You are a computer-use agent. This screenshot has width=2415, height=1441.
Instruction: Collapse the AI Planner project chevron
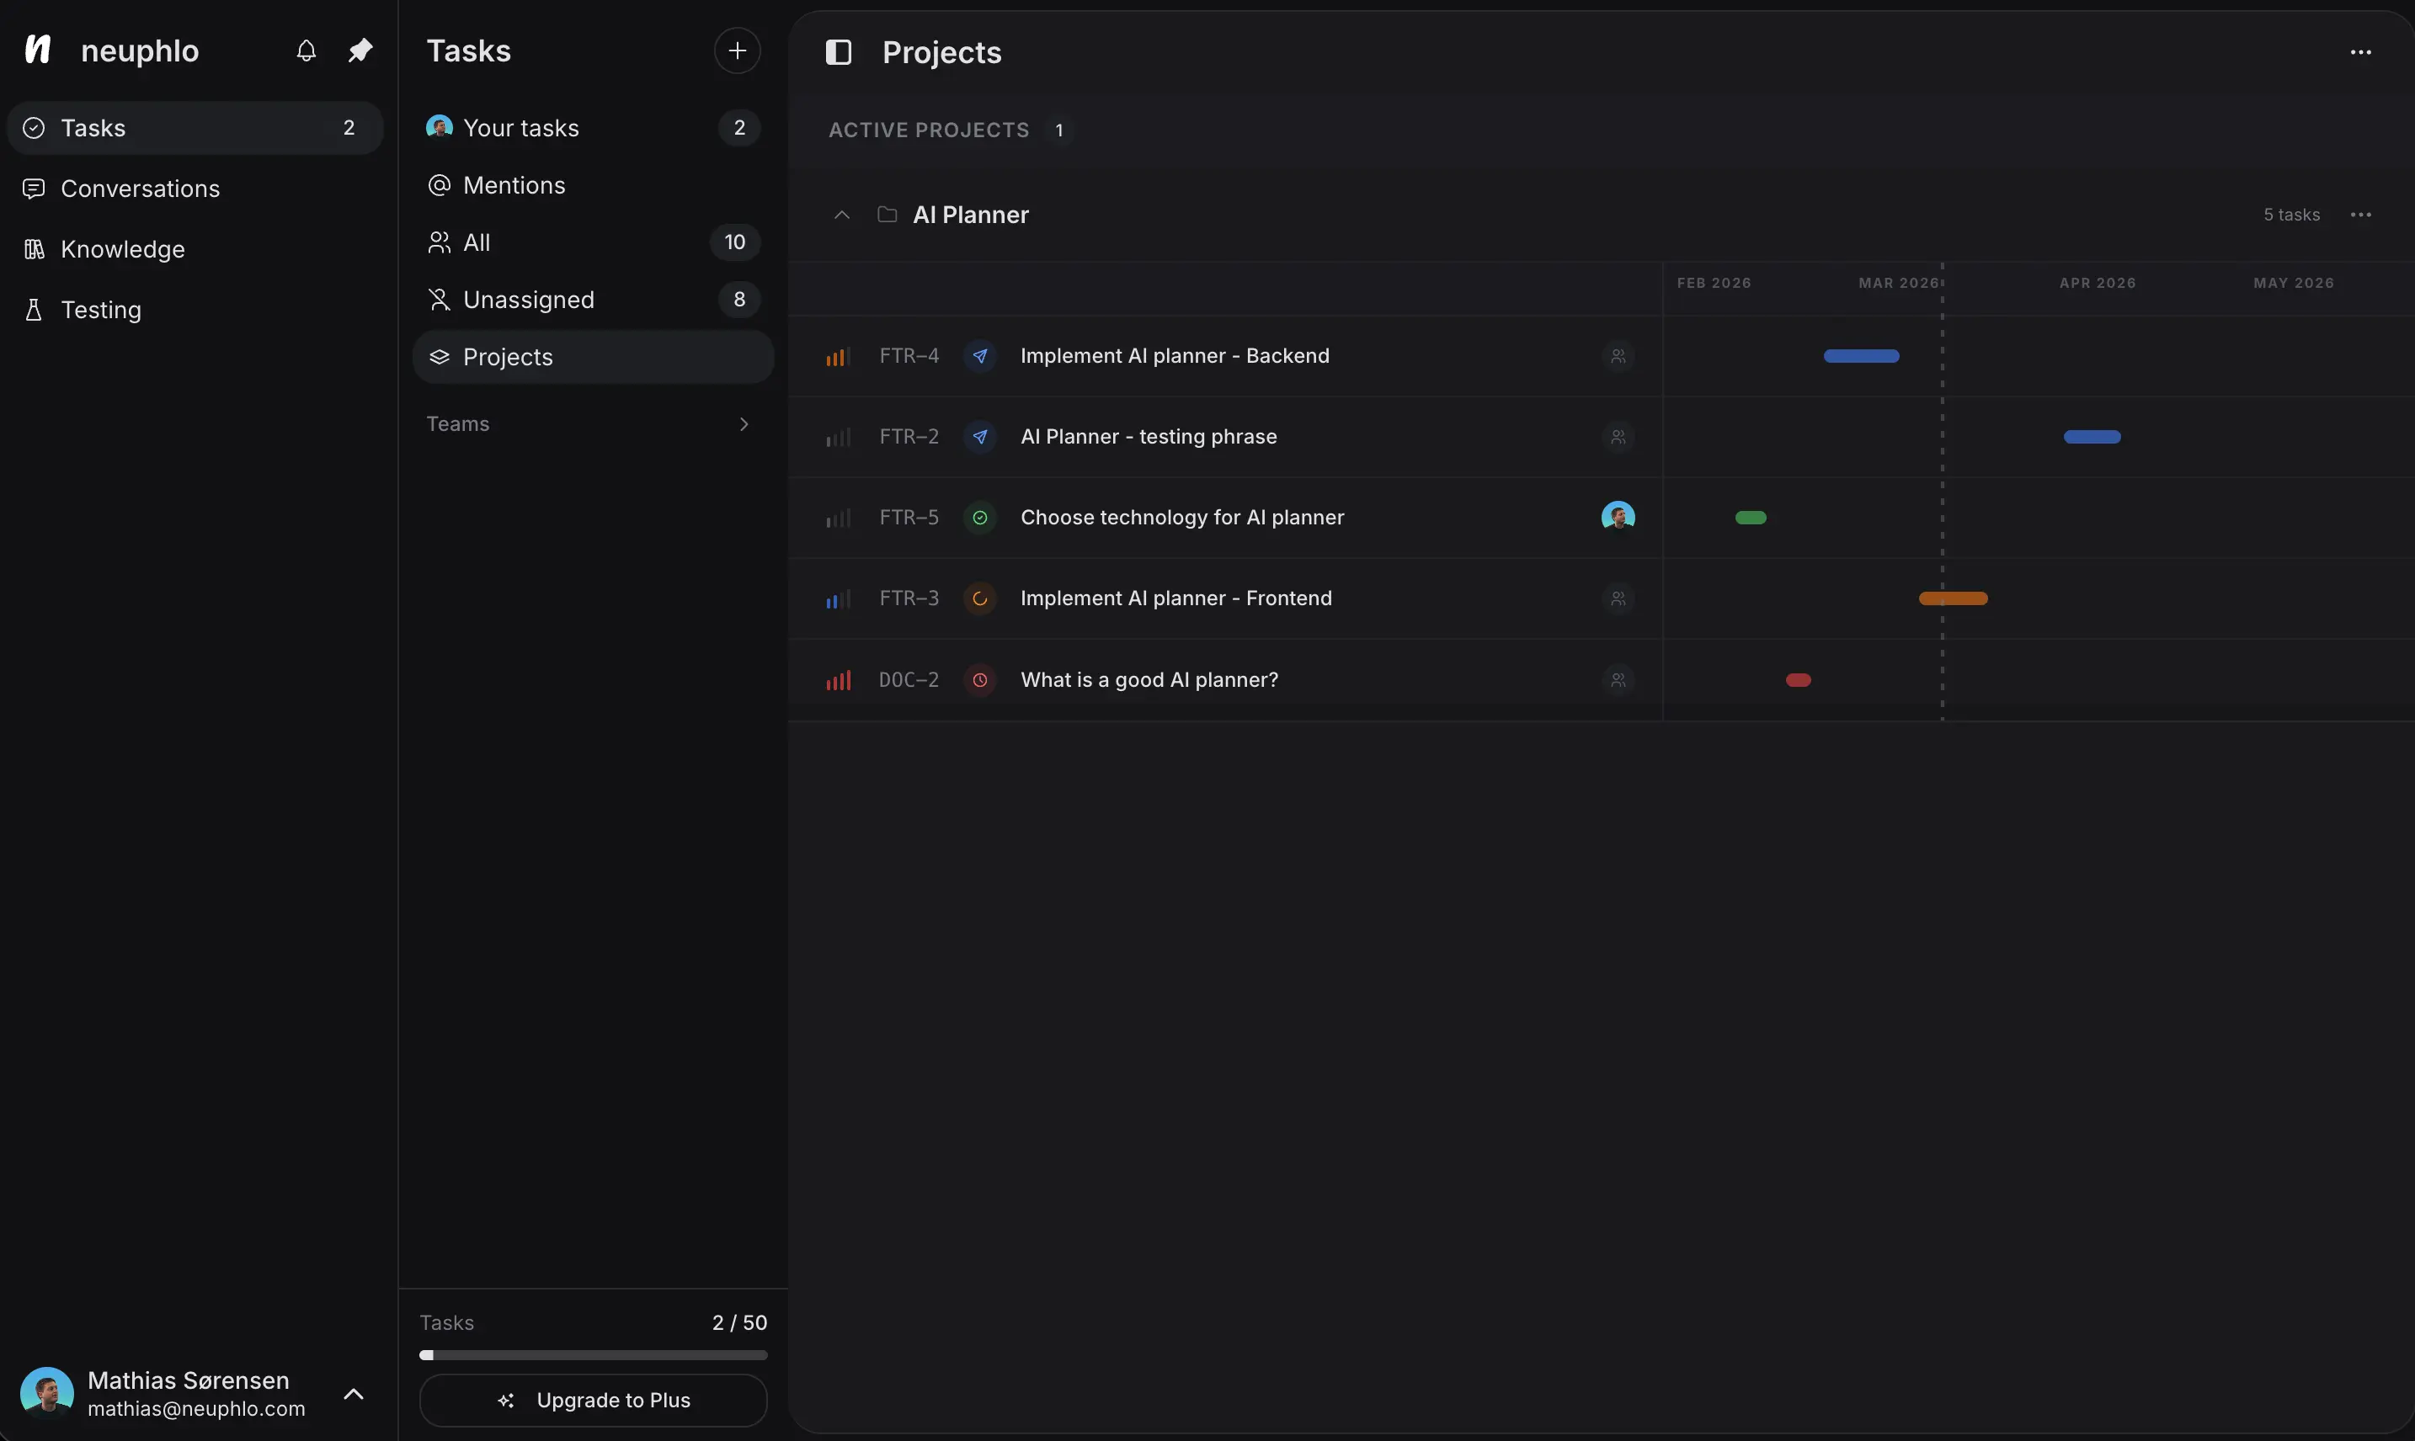point(841,215)
